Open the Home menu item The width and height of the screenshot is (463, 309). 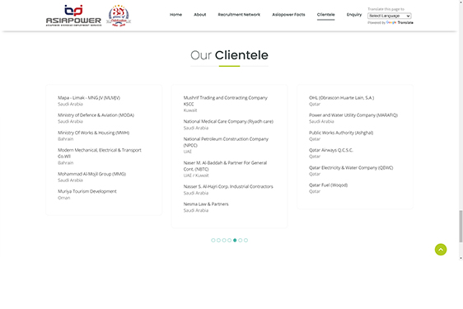tap(175, 15)
